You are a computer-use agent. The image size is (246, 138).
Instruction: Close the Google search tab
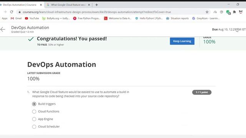pos(89,5)
